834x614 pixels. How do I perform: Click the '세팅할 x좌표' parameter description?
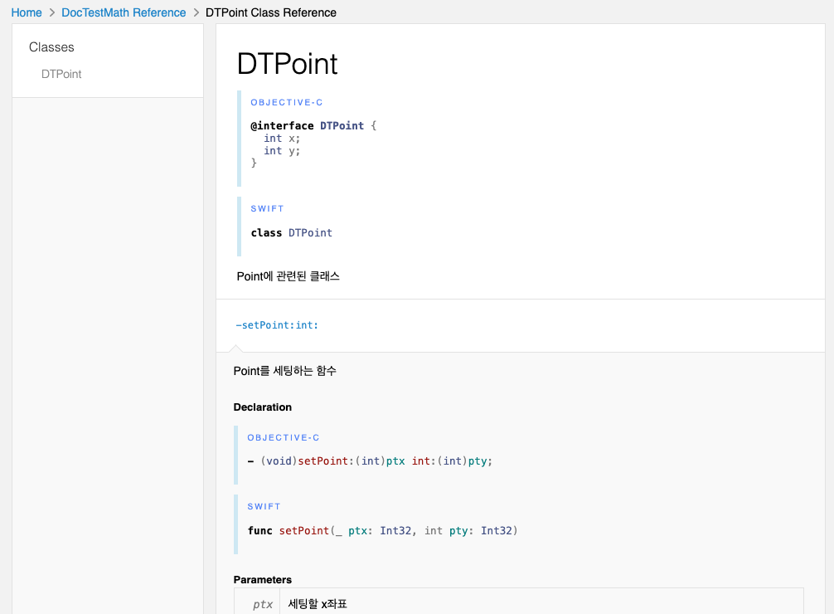tap(318, 604)
